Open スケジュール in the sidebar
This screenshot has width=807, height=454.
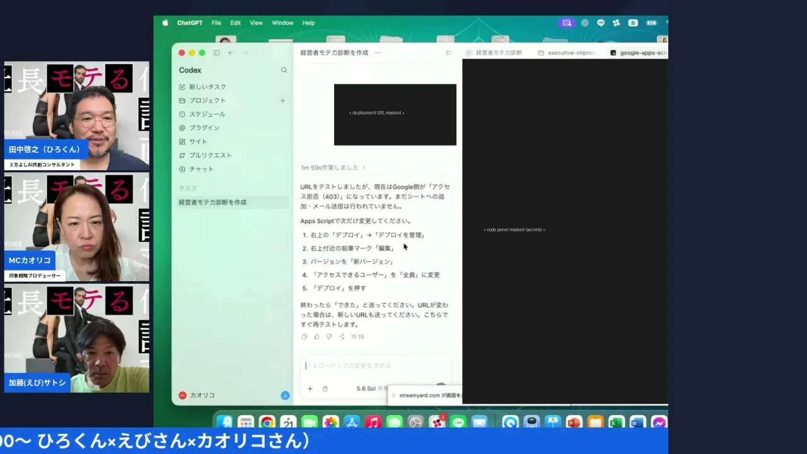click(x=232, y=114)
